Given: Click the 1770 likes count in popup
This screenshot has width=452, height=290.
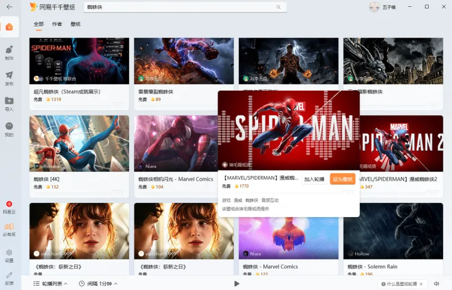Looking at the screenshot, I should pos(242,186).
